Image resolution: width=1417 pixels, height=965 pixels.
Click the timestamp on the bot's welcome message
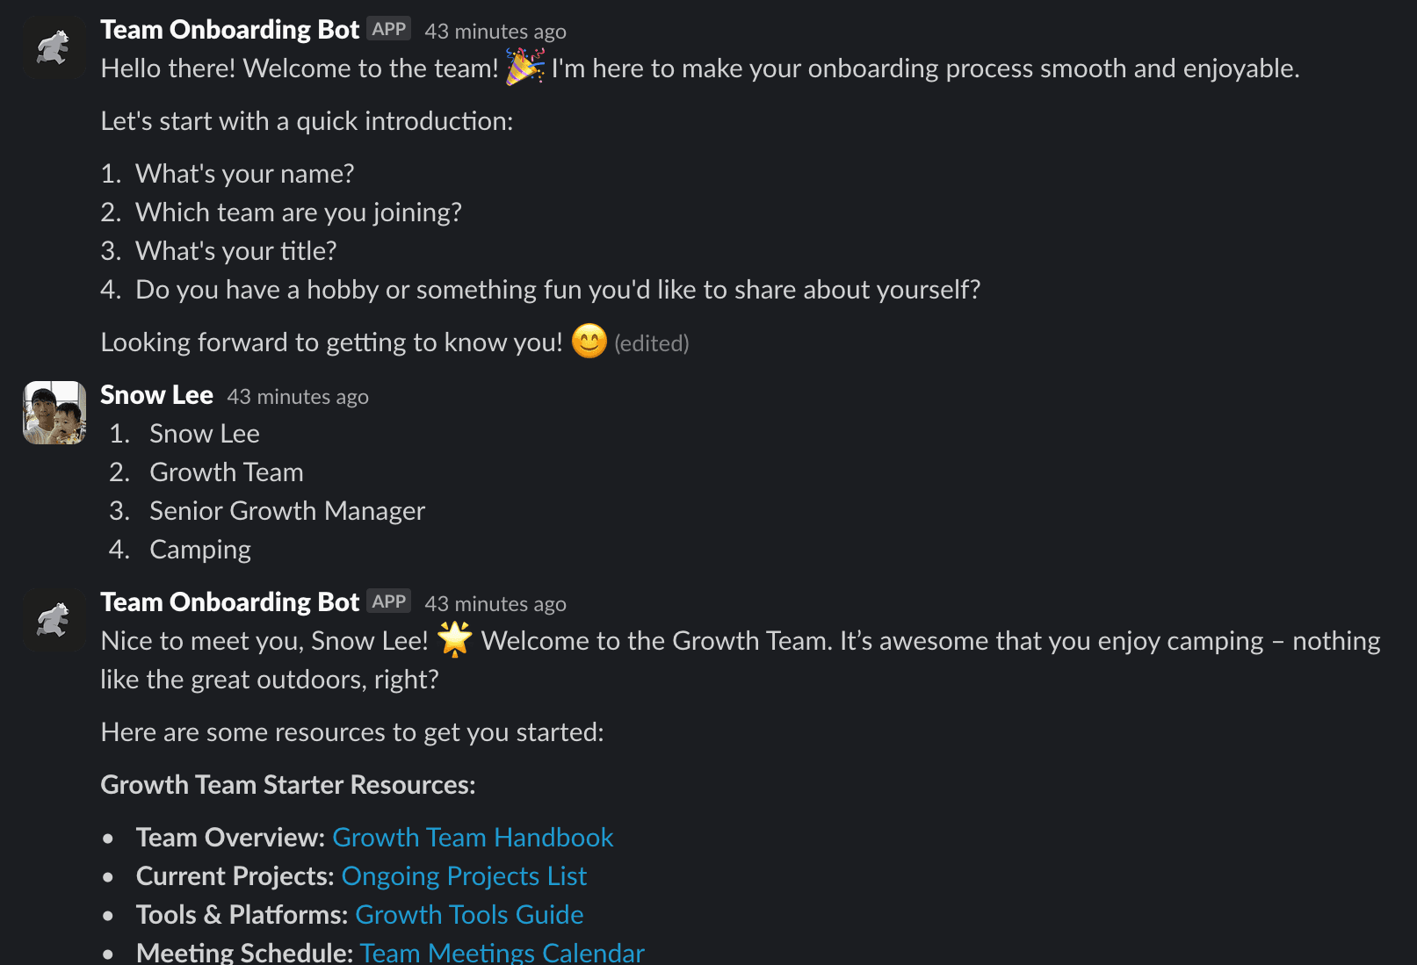point(495,32)
